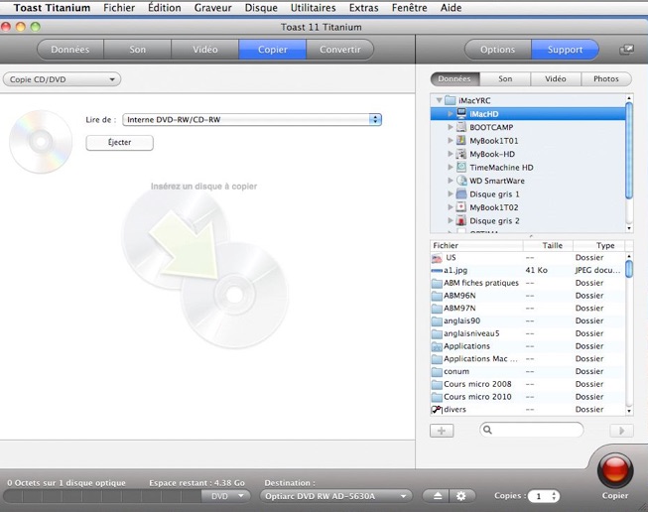The height and width of the screenshot is (512, 648).
Task: Click the search magnifier icon
Action: 487,430
